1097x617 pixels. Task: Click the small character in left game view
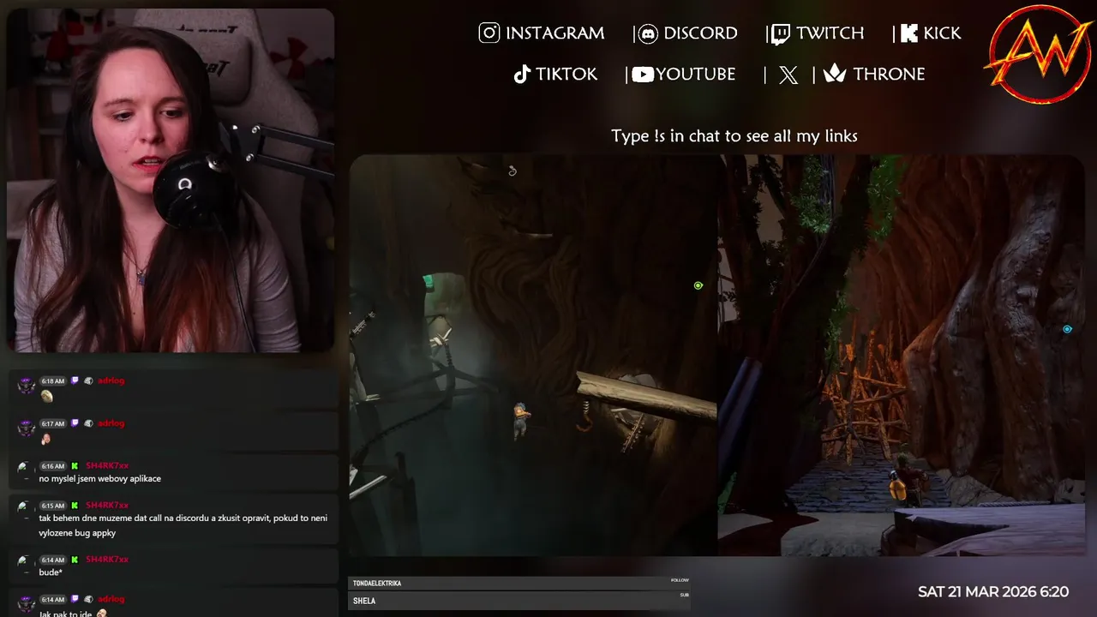coord(520,420)
